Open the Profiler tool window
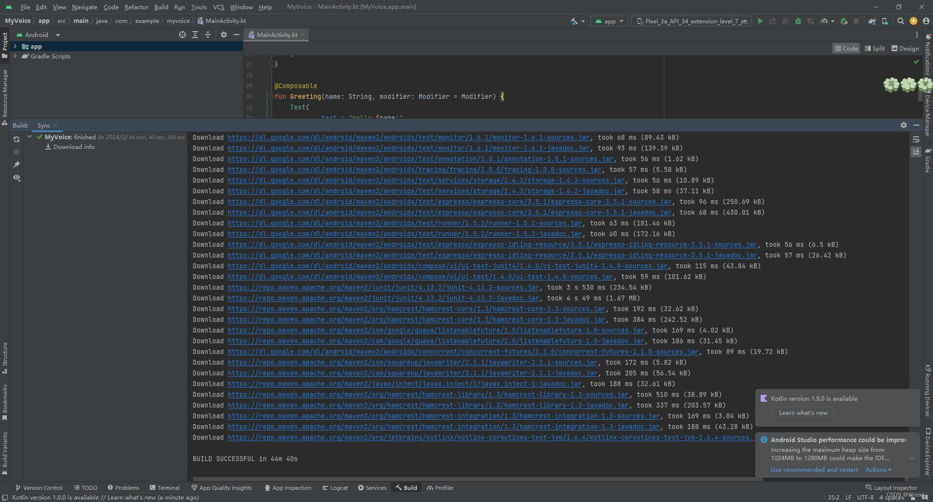 point(440,487)
